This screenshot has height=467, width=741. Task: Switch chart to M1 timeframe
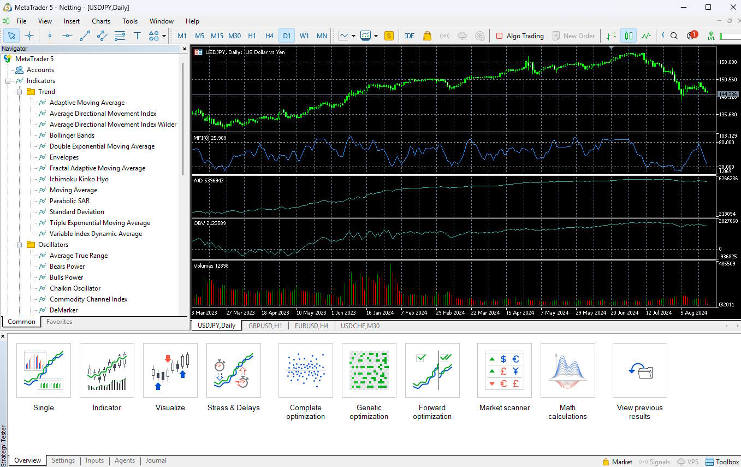click(182, 36)
